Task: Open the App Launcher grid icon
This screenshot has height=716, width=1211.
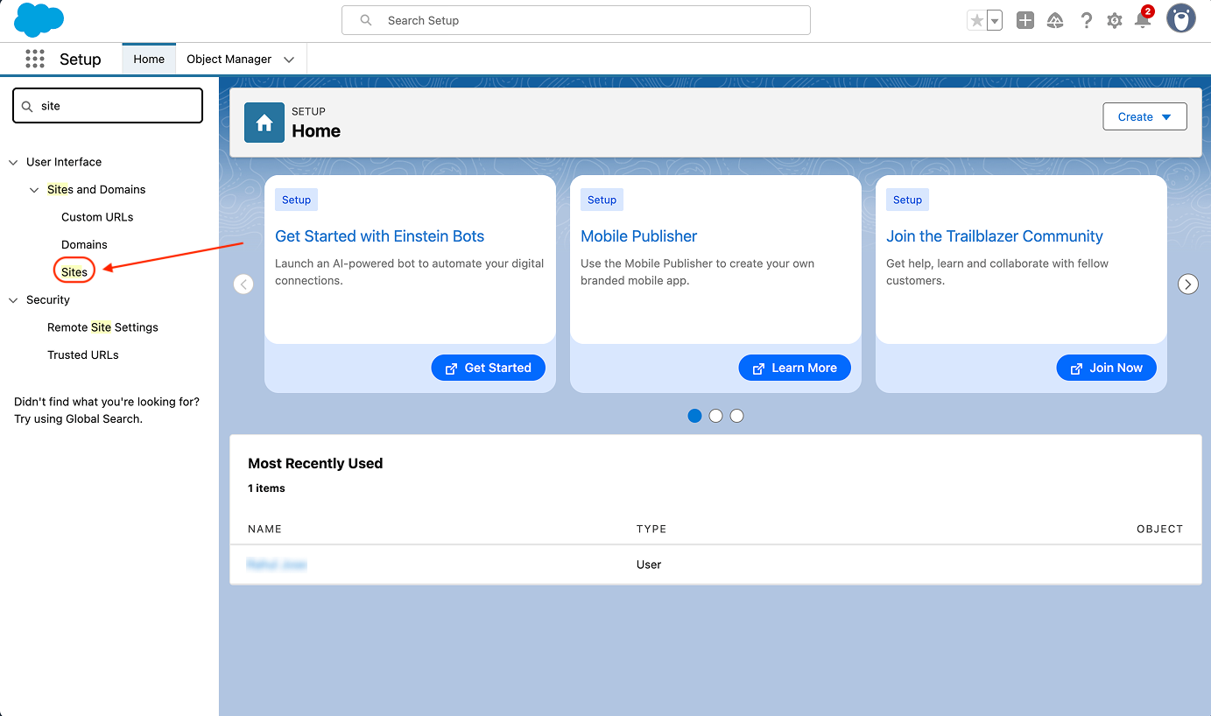Action: [35, 60]
